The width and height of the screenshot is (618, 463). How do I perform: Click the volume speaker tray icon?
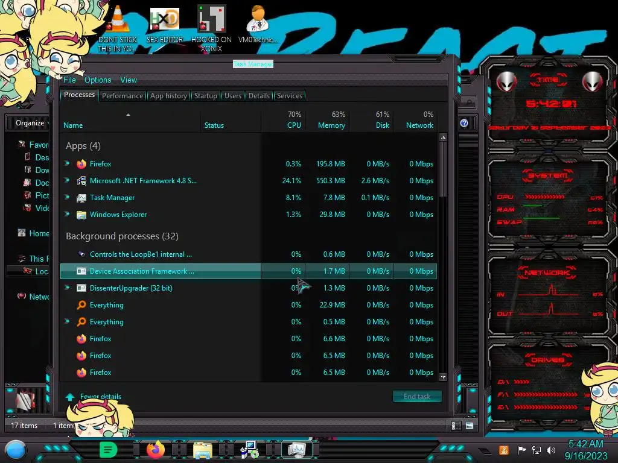point(551,450)
